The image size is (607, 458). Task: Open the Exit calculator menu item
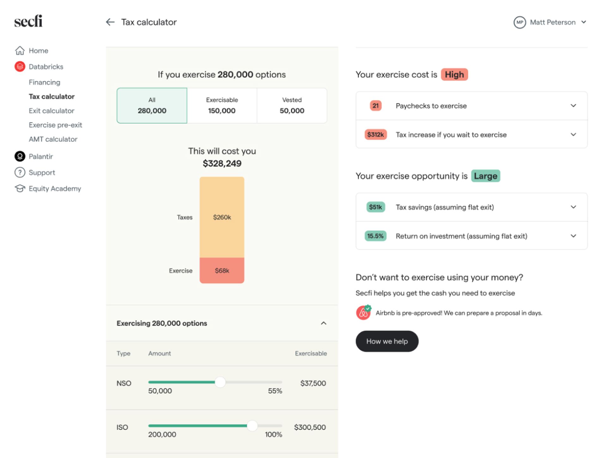coord(52,111)
